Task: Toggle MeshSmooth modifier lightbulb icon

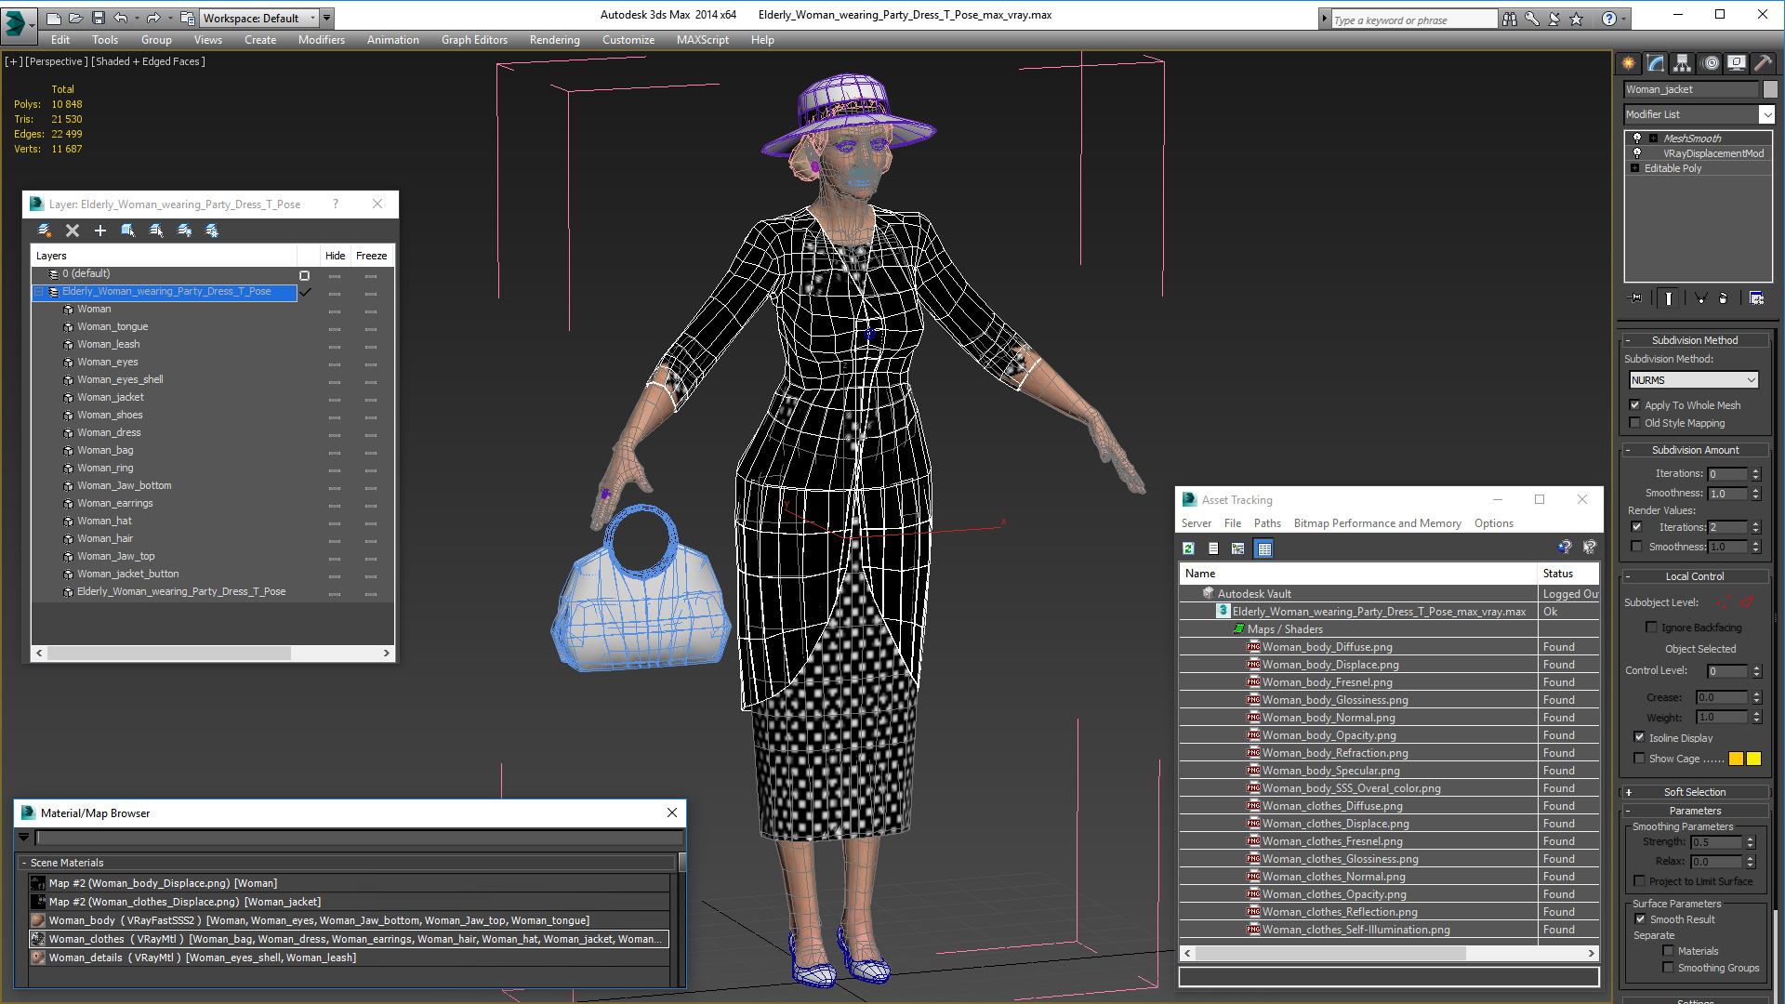Action: coord(1637,138)
